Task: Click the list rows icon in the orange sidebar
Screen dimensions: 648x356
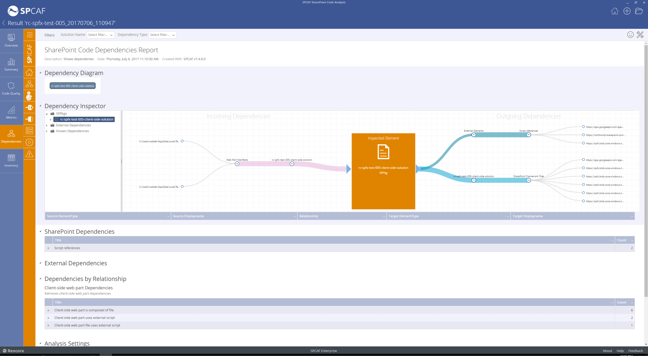Action: coord(29,130)
